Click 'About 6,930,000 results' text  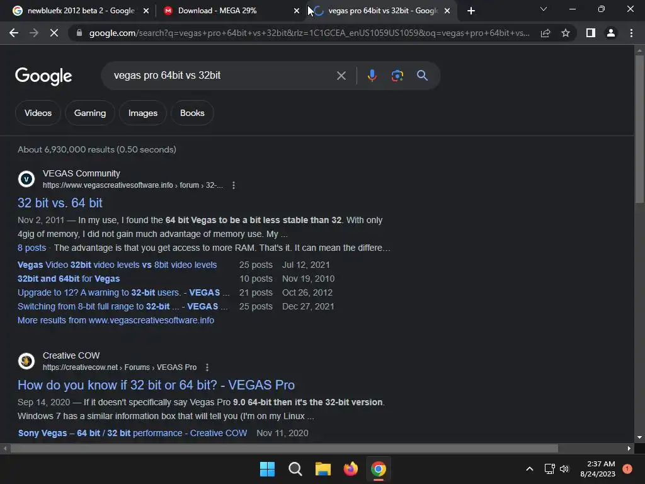96,149
